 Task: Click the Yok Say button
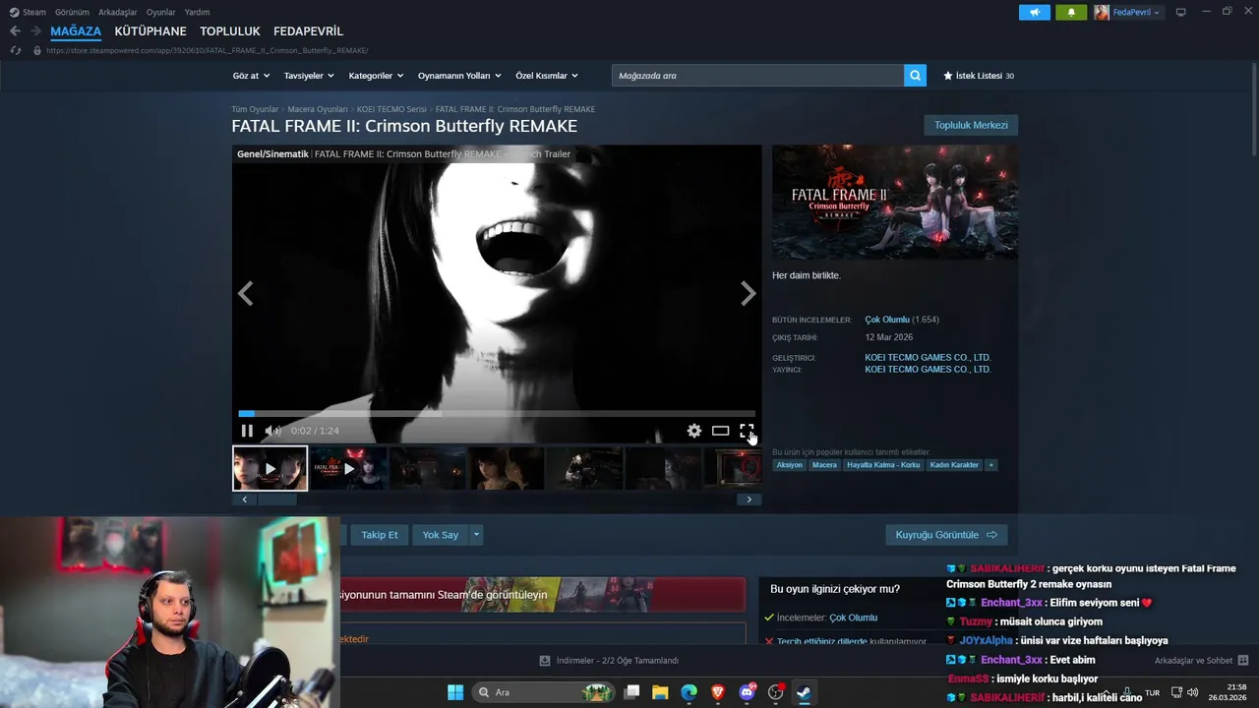pyautogui.click(x=441, y=535)
